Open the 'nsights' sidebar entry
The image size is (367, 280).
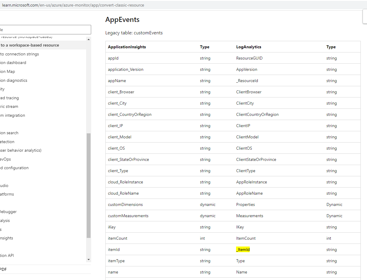[x=7, y=238]
